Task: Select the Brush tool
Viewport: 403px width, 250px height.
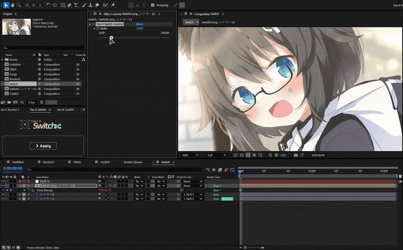Action: (84, 5)
